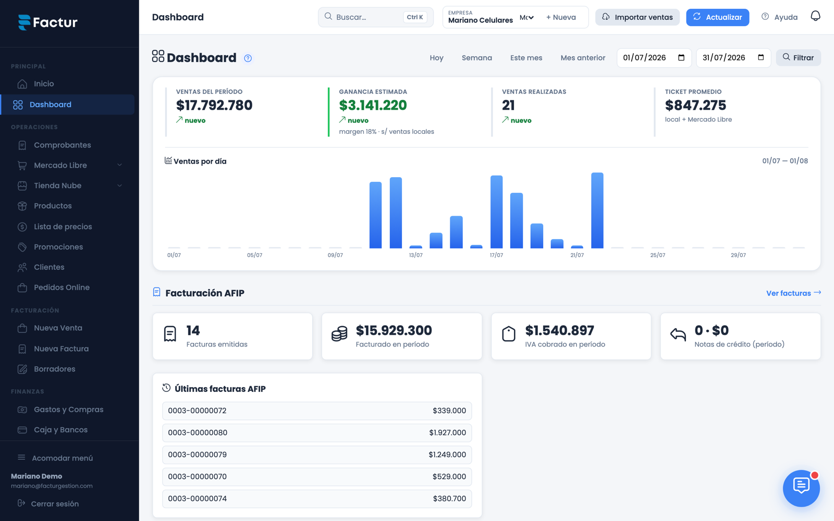Focus the Buscar search field
Viewport: 834px width, 521px height.
click(375, 17)
